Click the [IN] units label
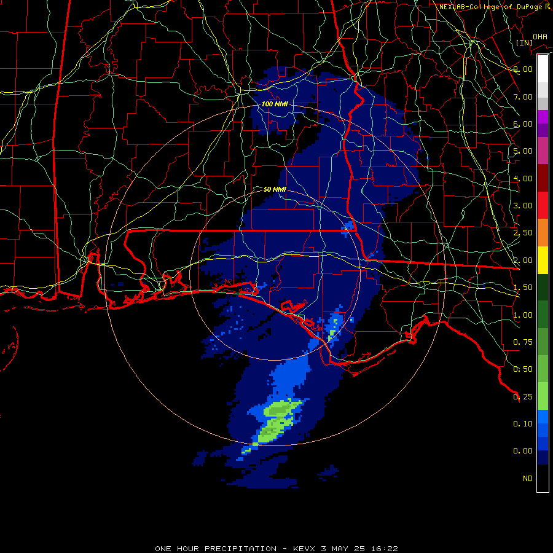The width and height of the screenshot is (553, 553). [x=524, y=42]
